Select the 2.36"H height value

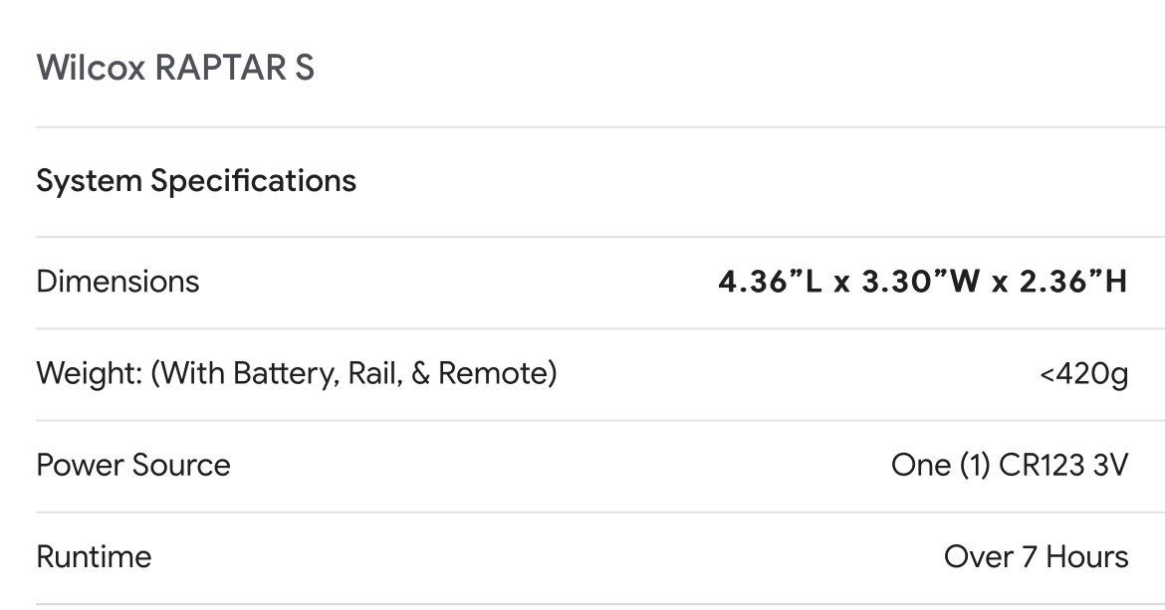(x=1073, y=282)
